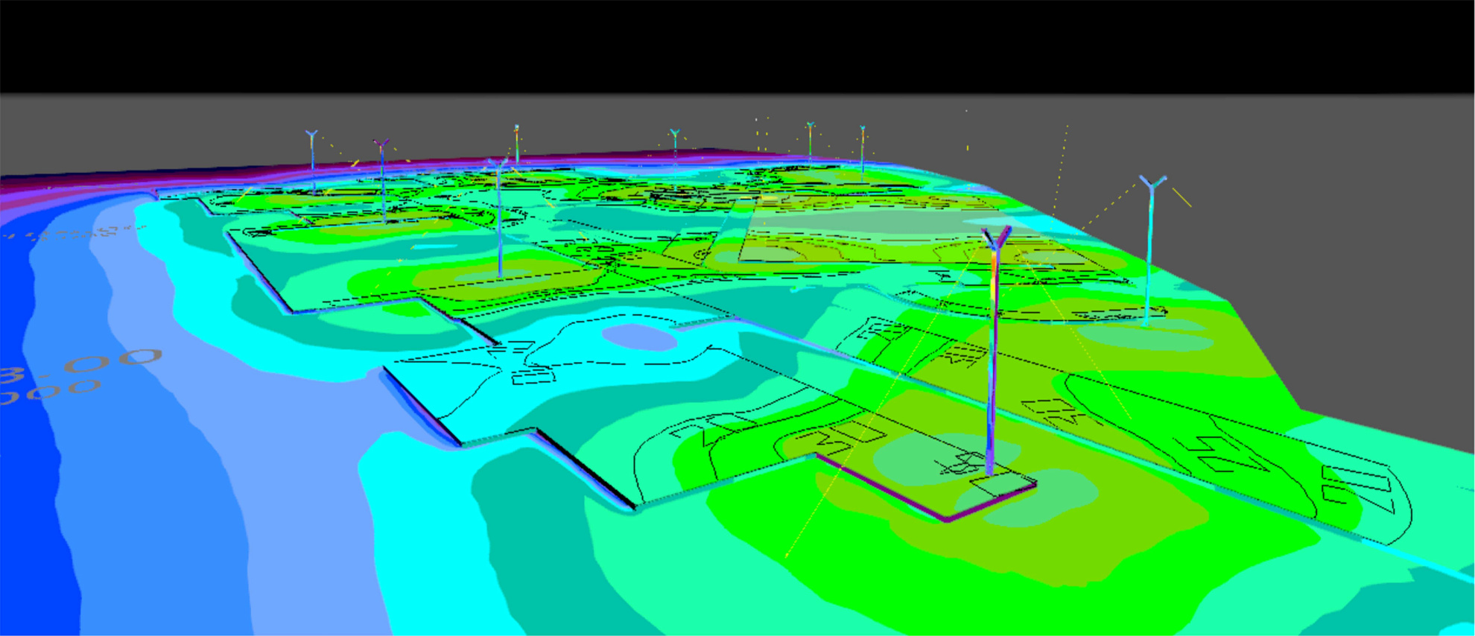Click the yellow dashed line by right turbine
This screenshot has height=636, width=1475.
point(1181,197)
